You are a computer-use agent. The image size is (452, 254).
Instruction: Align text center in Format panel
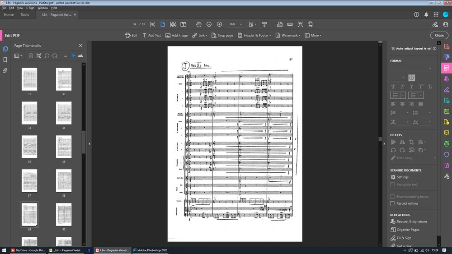(402, 104)
